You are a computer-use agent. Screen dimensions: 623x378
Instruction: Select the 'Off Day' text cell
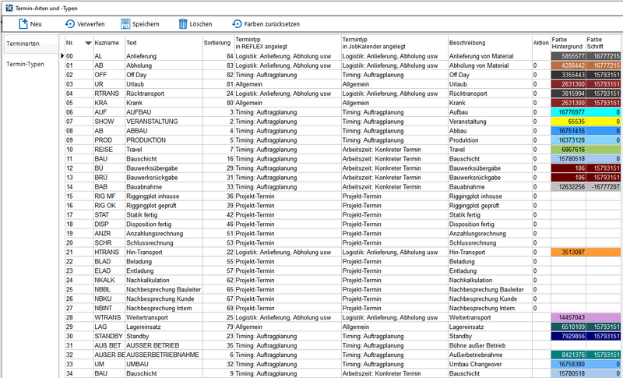point(164,75)
